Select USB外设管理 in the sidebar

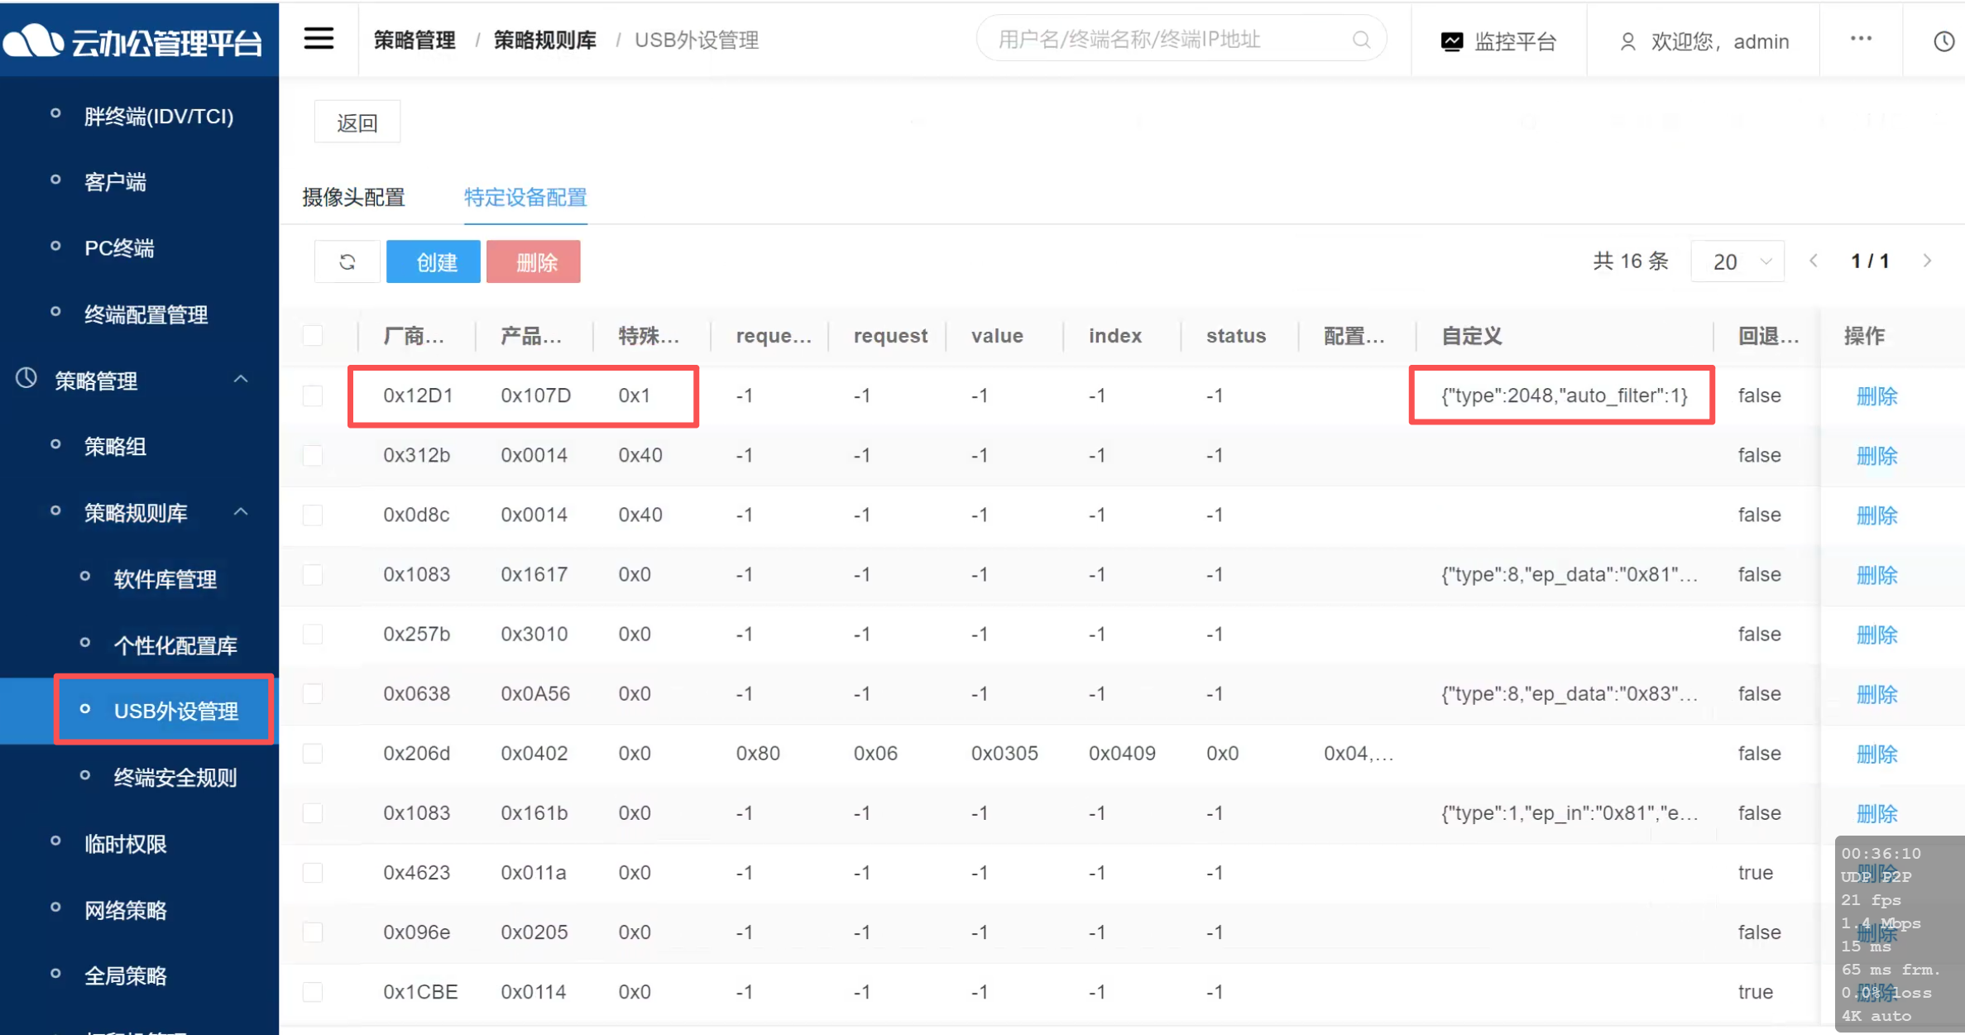pos(176,711)
